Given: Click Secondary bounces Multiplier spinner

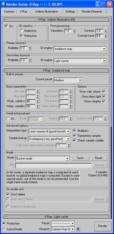Looking at the screenshot, I should [x=30, y=60].
